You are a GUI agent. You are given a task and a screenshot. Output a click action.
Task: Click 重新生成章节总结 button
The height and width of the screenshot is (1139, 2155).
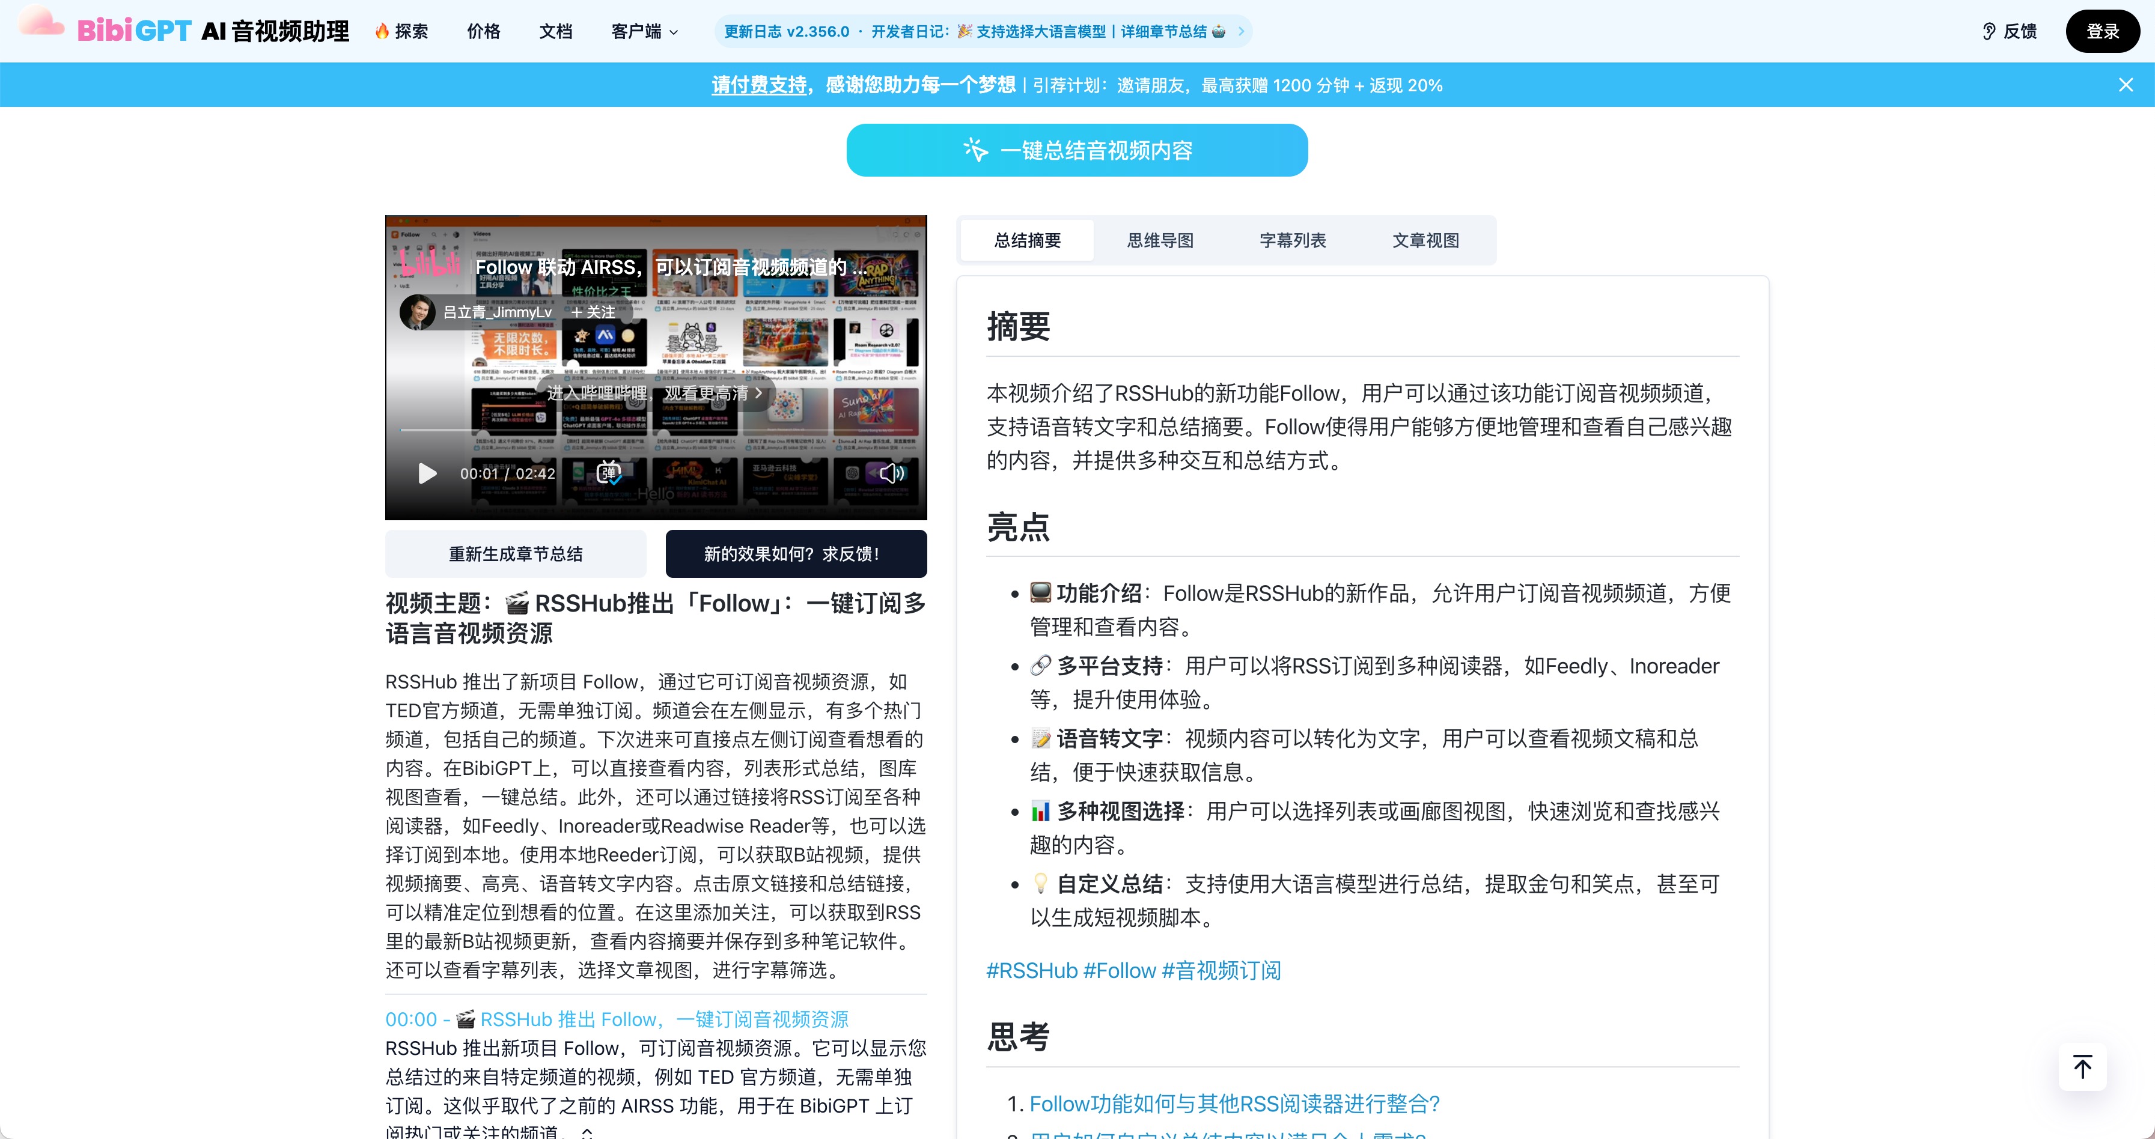(x=516, y=554)
